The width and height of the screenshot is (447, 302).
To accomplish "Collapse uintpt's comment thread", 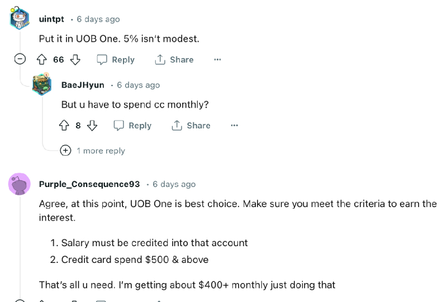I will click(x=20, y=59).
